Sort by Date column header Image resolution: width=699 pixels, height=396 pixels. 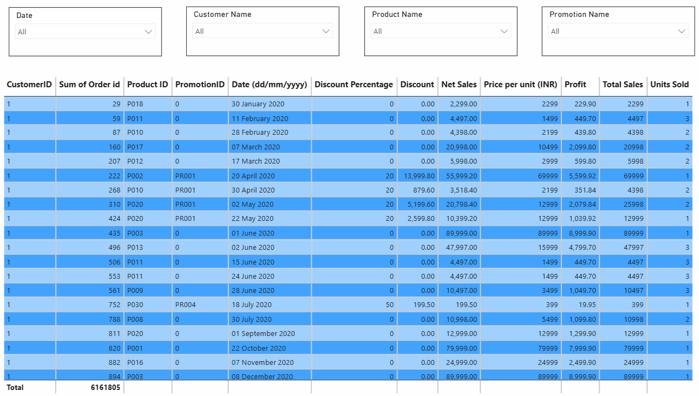[x=269, y=85]
